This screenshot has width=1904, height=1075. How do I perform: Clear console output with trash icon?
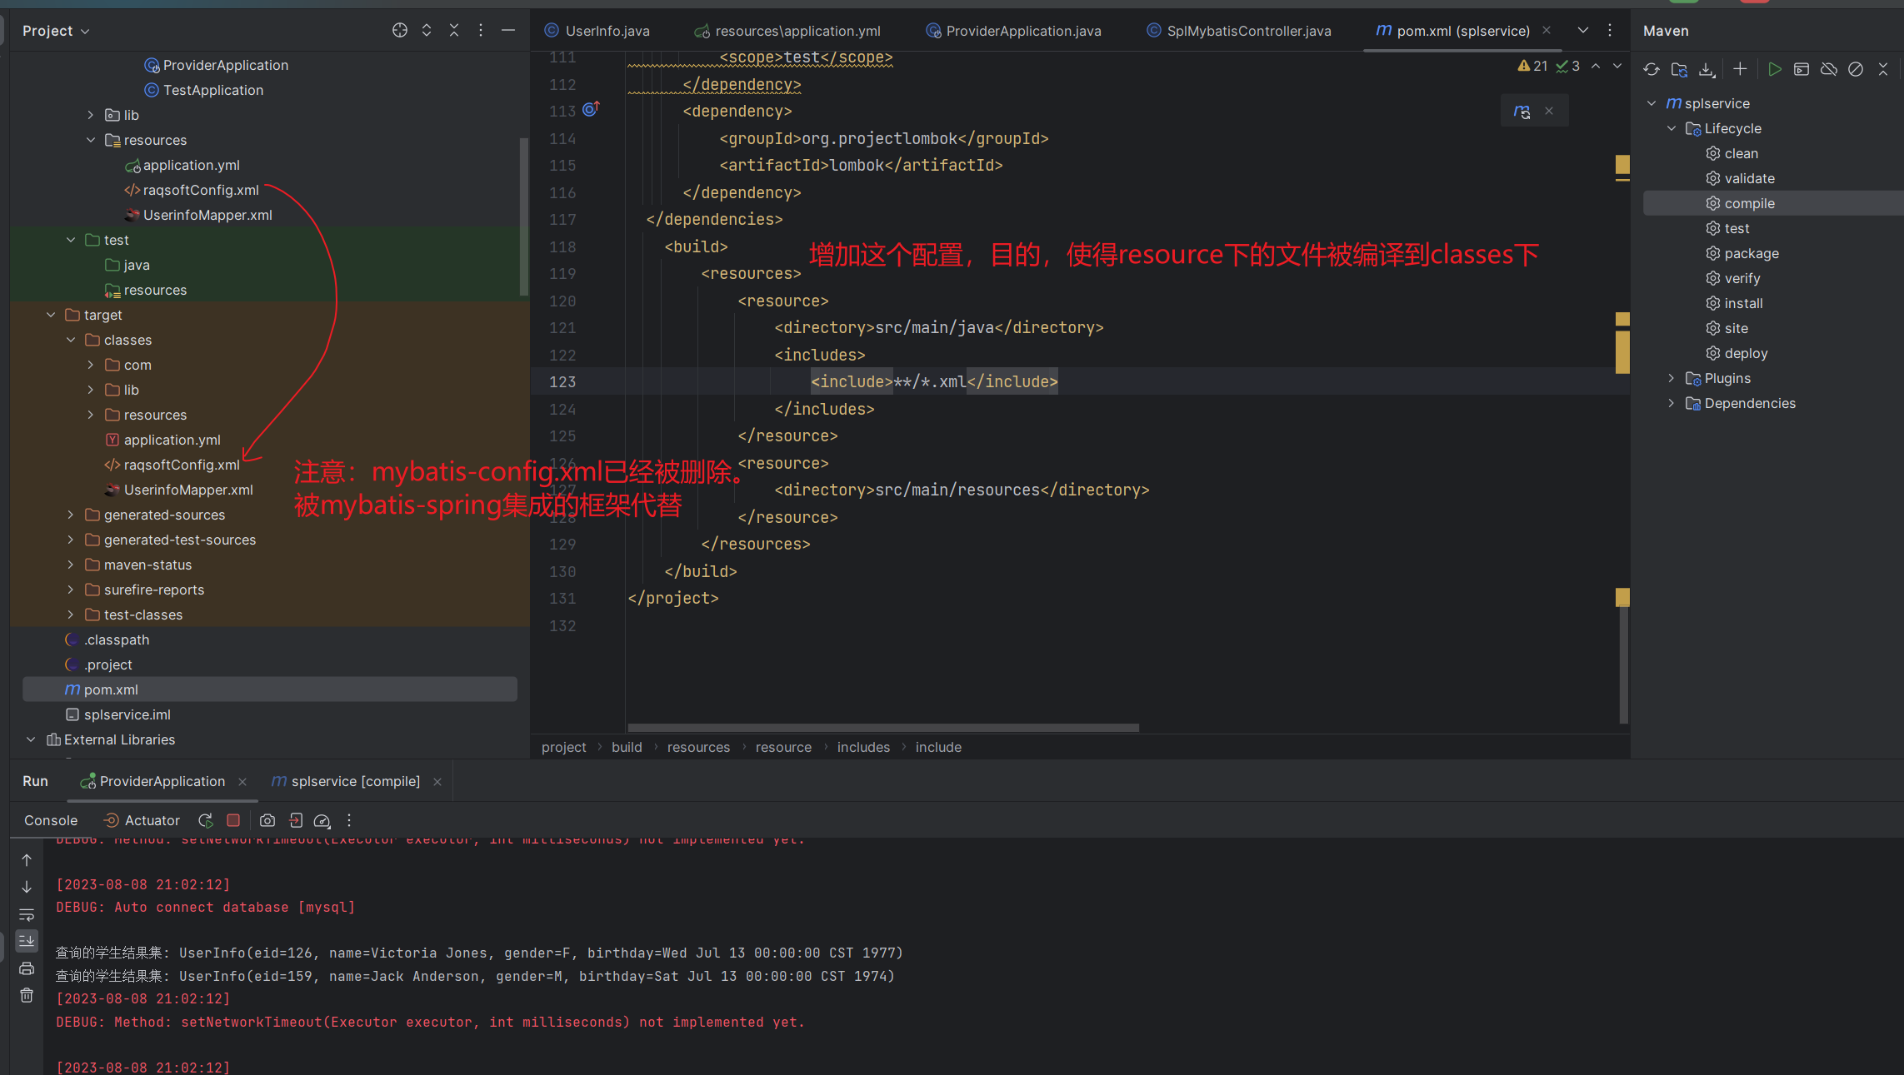click(27, 996)
